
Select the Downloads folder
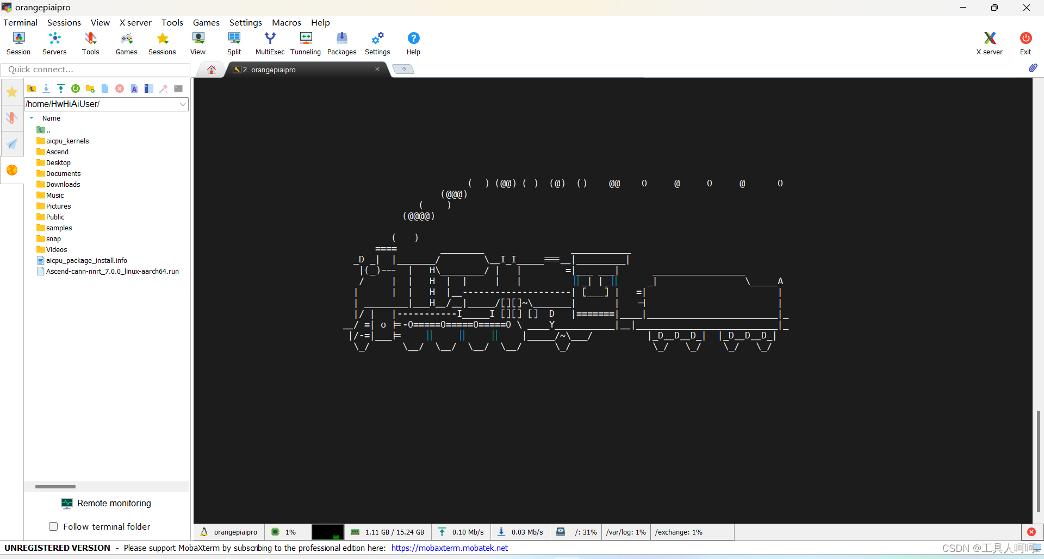pos(58,184)
